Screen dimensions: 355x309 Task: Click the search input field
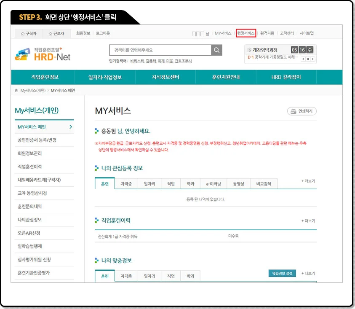click(160, 50)
